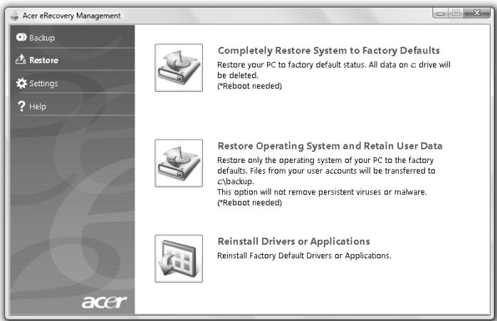Click the Backup disc icon in sidebar

click(x=21, y=38)
